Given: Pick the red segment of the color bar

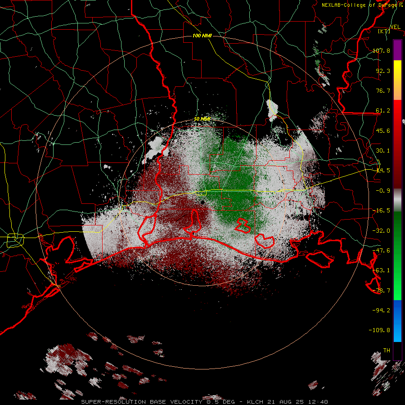Looking at the screenshot, I should (x=397, y=144).
